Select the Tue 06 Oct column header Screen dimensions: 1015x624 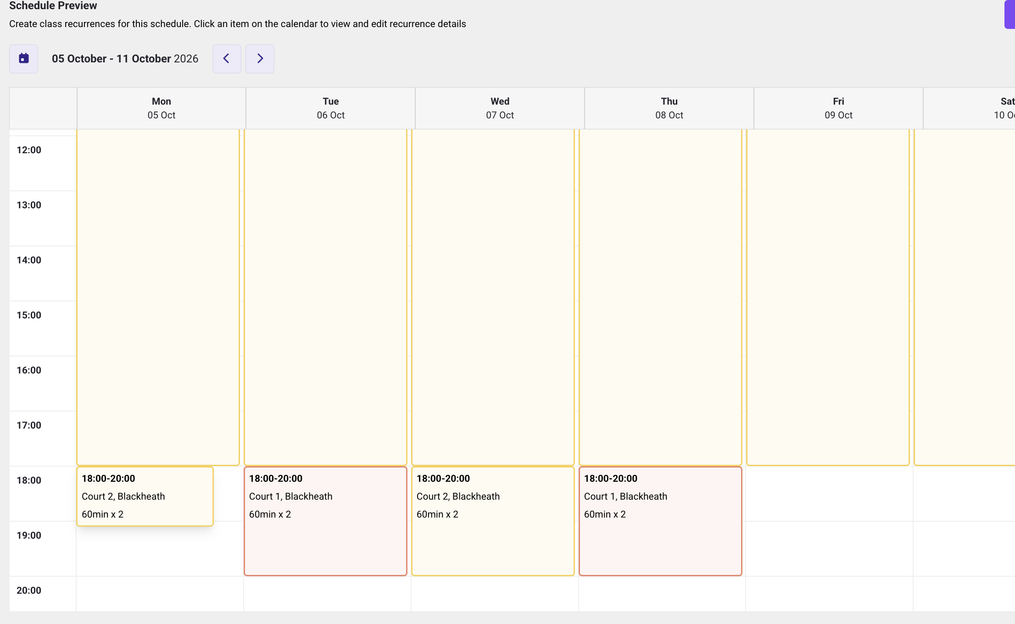pyautogui.click(x=331, y=108)
